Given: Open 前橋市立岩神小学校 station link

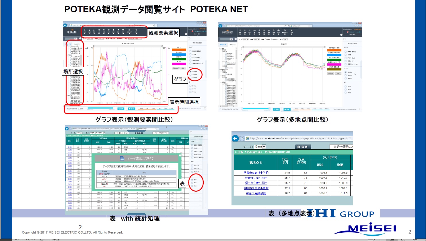Looking at the screenshot, I should coord(256,173).
